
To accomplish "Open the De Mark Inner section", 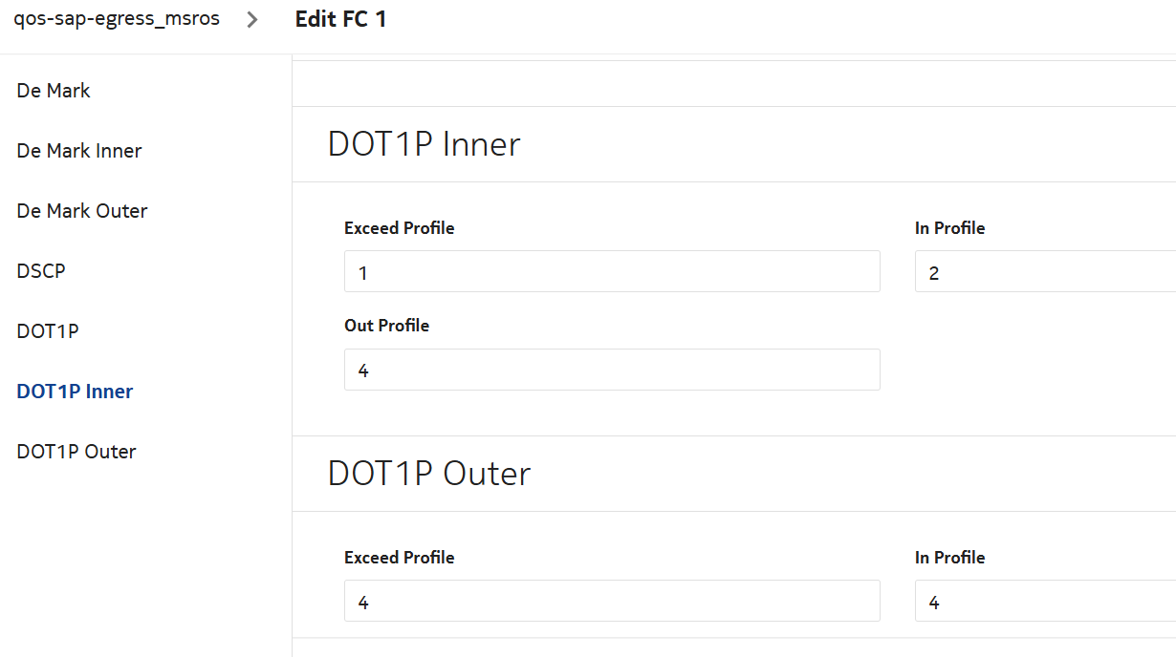I will pos(79,151).
